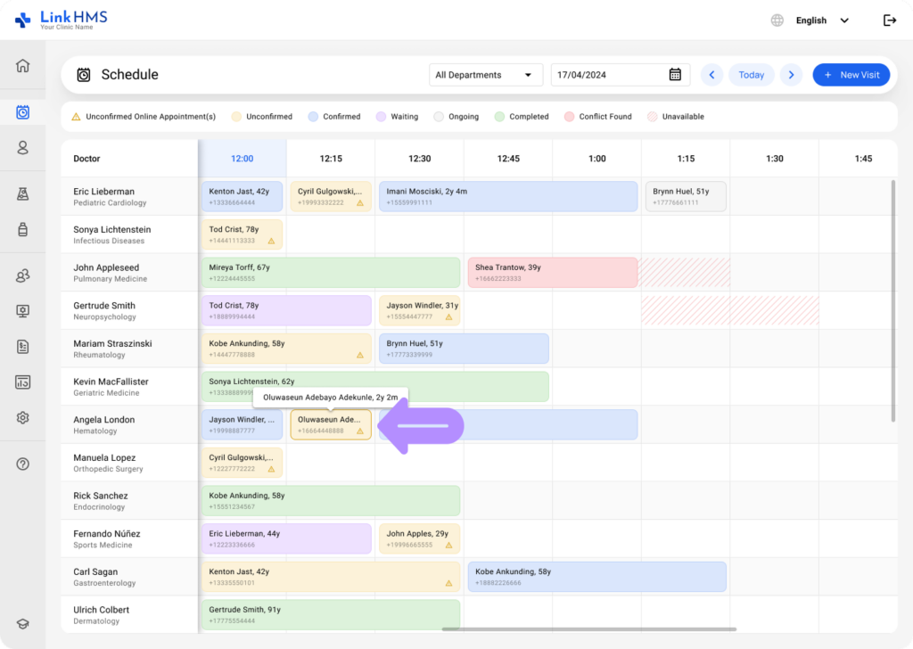This screenshot has width=913, height=649.
Task: Click the LinkHMS logo
Action: [x=62, y=20]
